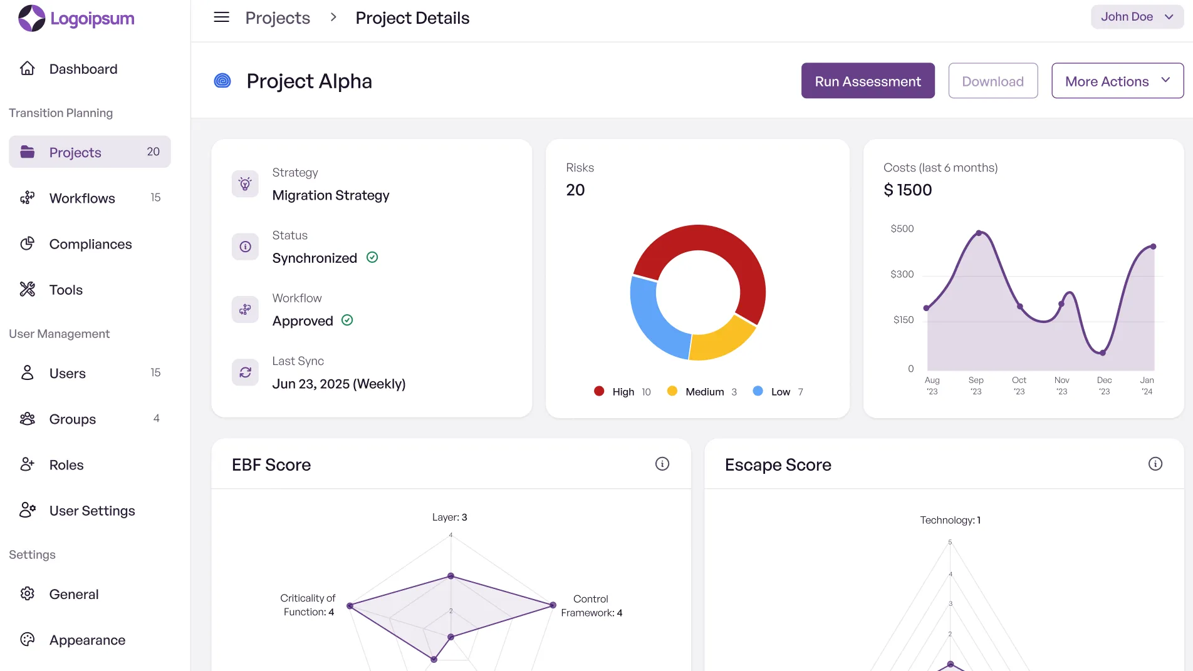The width and height of the screenshot is (1193, 671).
Task: Open Roles menu item
Action: coord(90,464)
